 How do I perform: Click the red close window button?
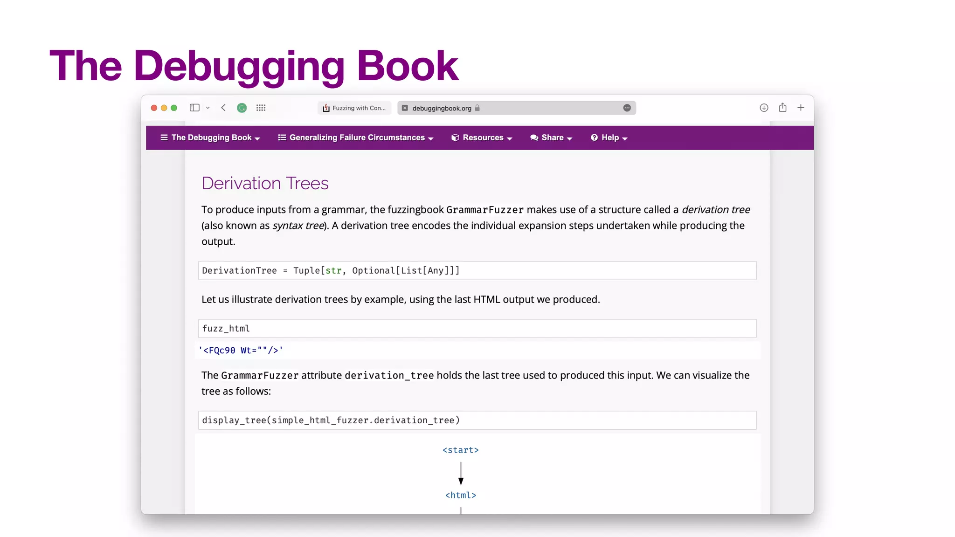point(154,108)
